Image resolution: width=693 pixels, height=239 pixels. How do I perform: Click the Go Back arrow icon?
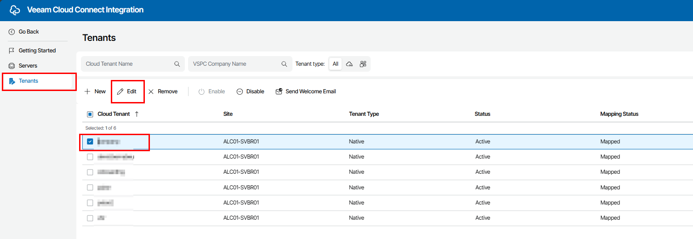click(12, 32)
